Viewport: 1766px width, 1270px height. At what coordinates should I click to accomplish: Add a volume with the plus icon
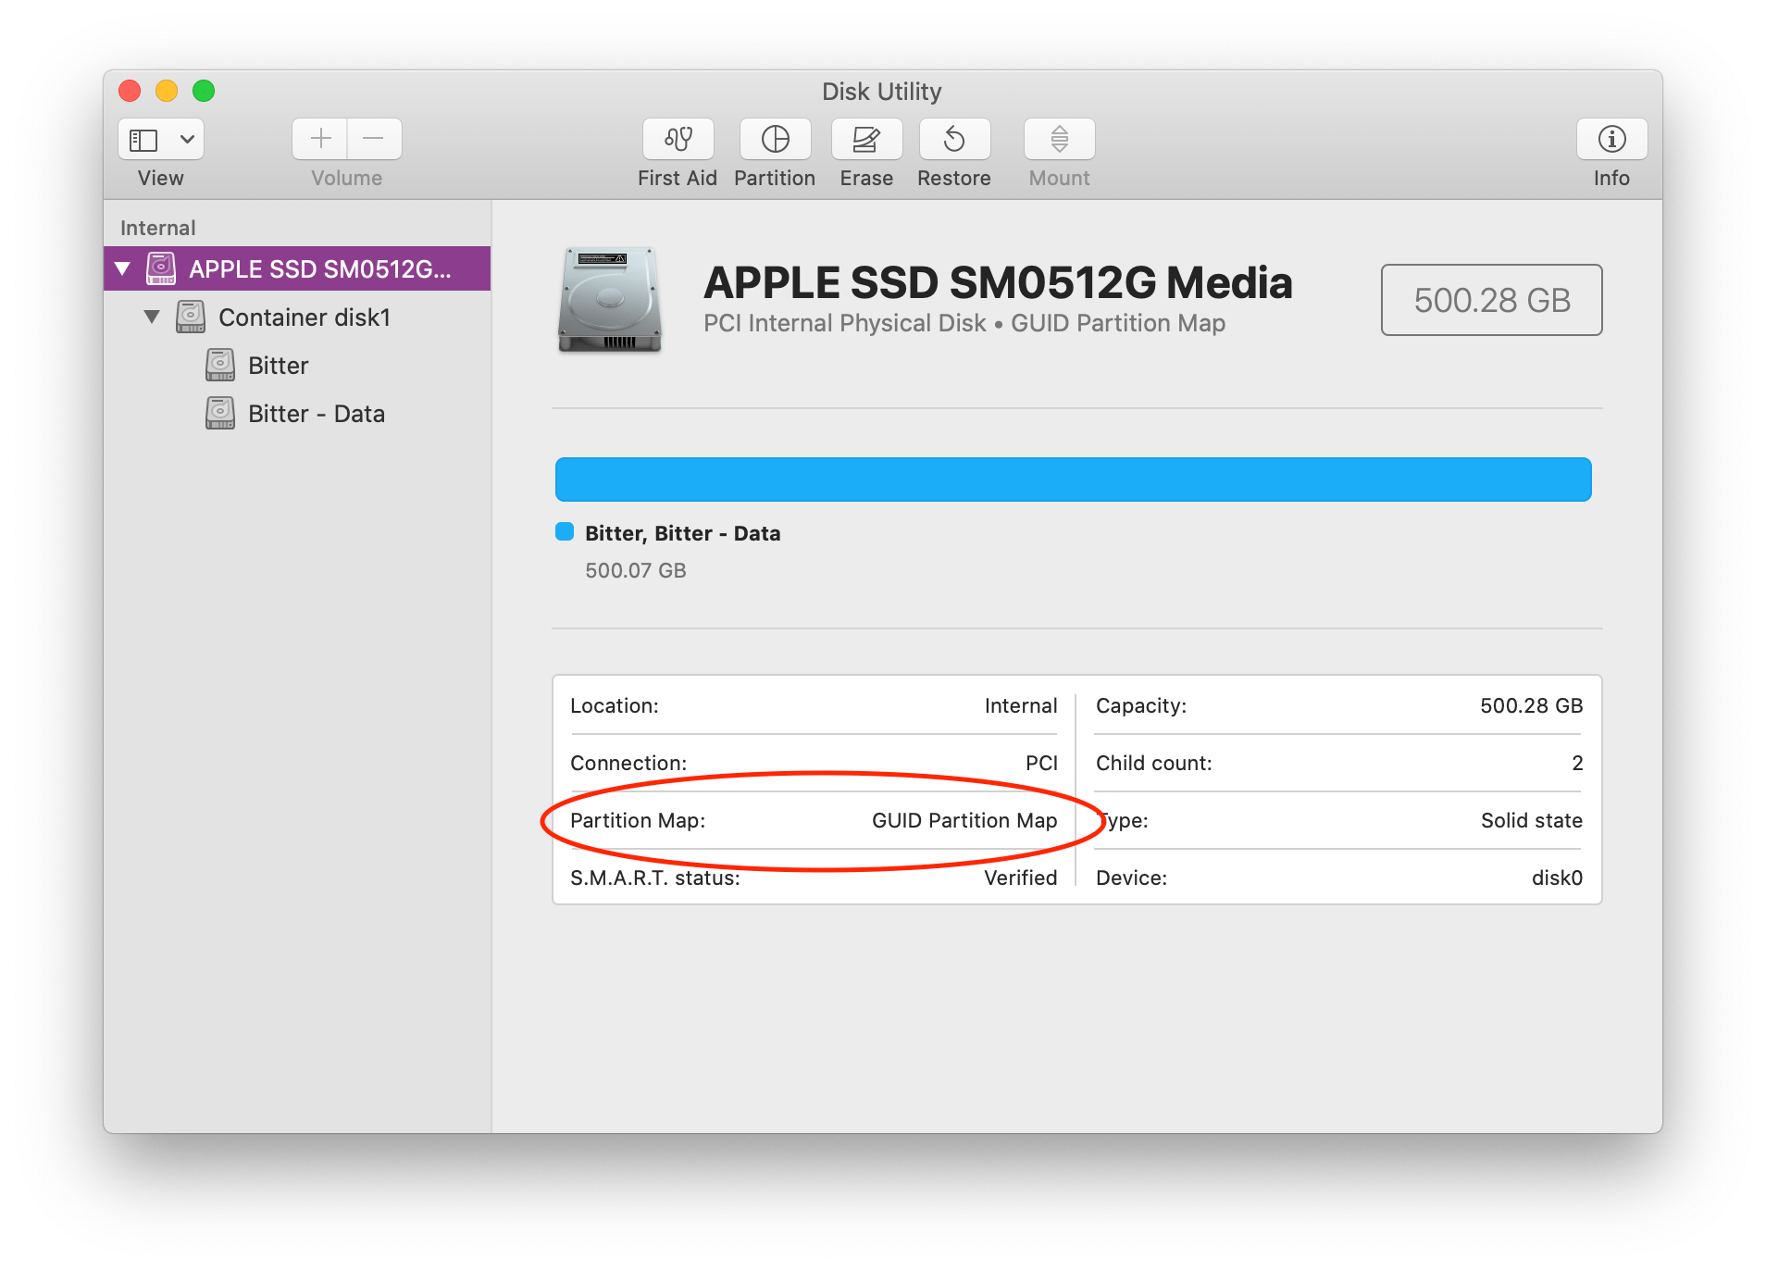point(318,139)
